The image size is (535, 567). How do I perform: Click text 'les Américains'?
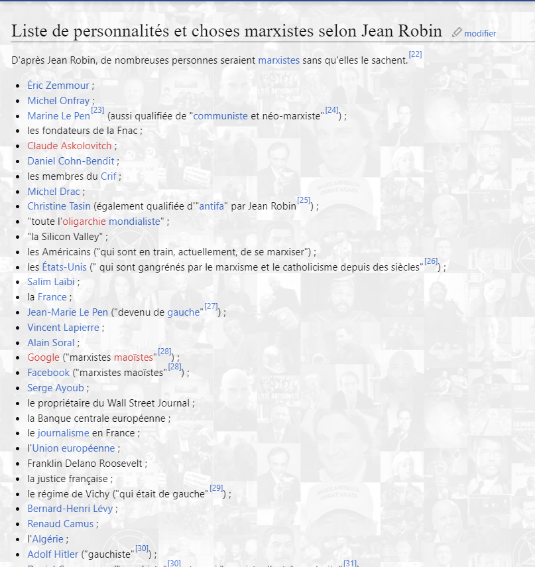tap(59, 252)
